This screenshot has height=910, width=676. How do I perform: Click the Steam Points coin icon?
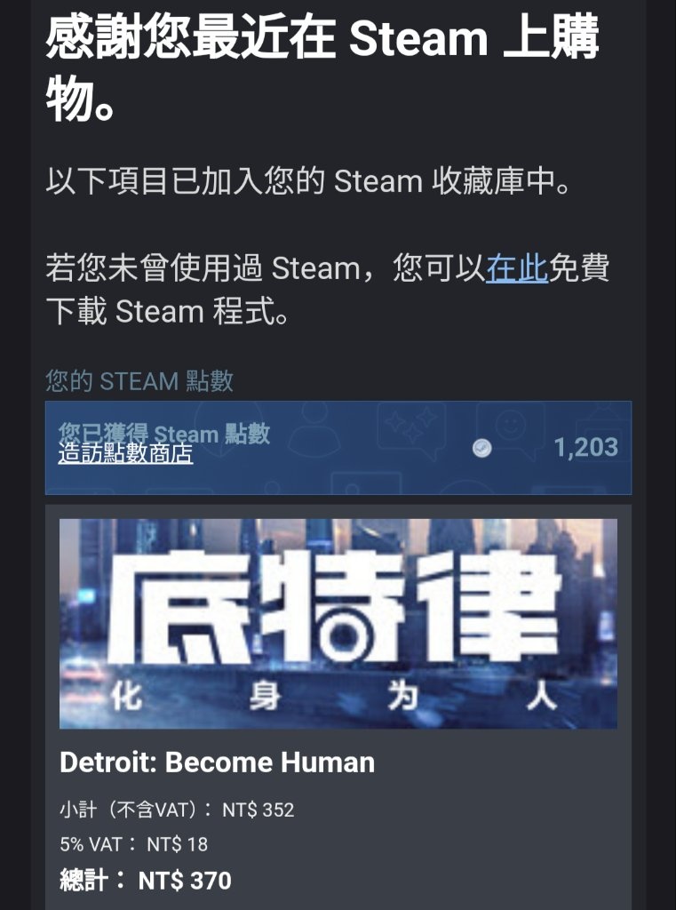click(x=481, y=448)
